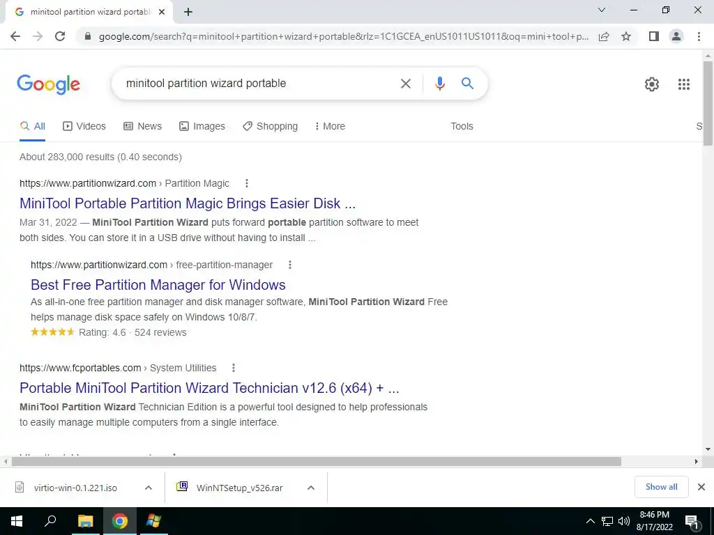Switch to Chrome in the taskbar
Screen dimensions: 714x535
coord(120,521)
